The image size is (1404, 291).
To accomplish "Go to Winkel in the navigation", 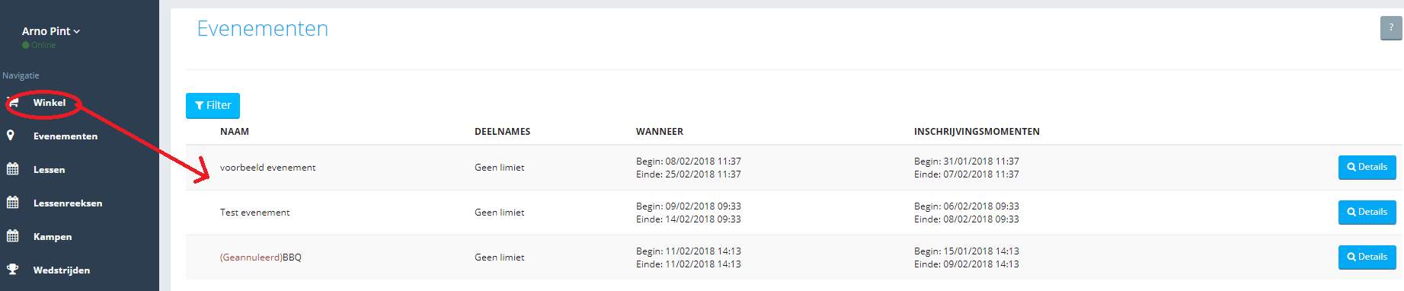I will (x=50, y=103).
